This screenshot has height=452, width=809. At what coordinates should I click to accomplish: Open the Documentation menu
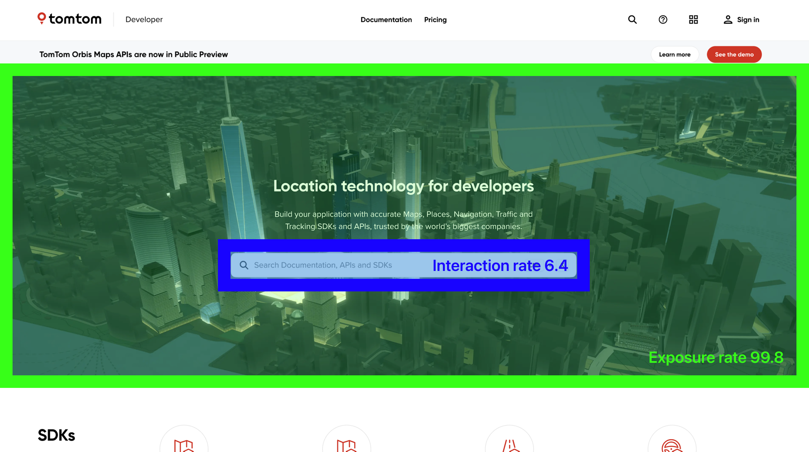(x=386, y=20)
